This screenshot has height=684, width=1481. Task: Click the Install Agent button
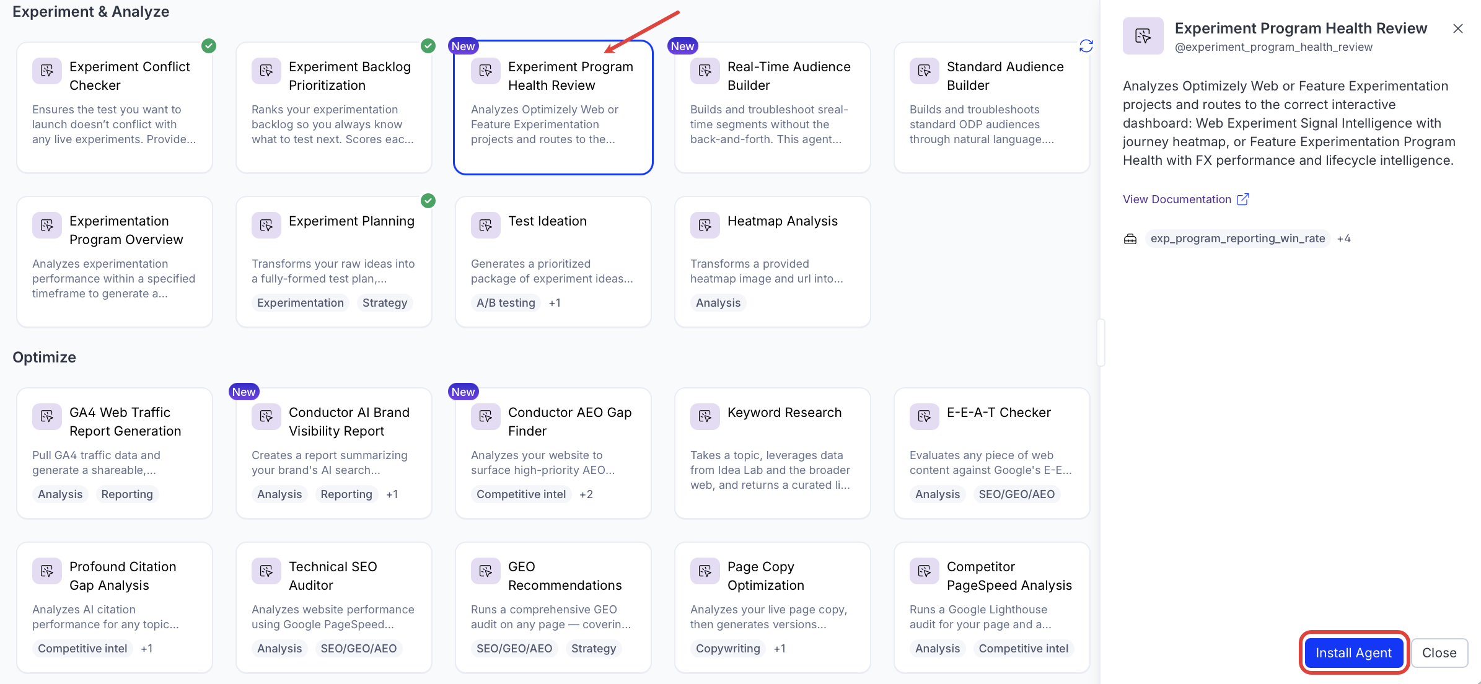[x=1353, y=652]
